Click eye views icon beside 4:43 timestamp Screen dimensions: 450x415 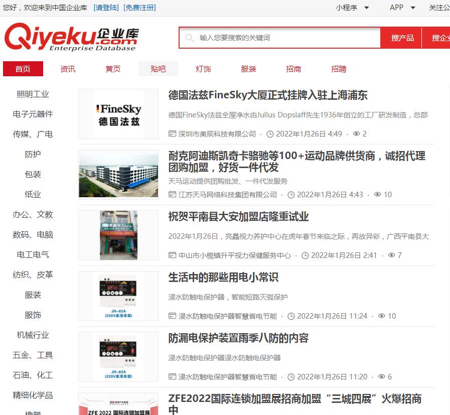378,195
